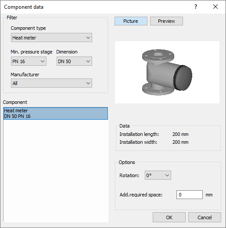Viewport: 226px width, 228px height.
Task: Click the heat meter 3D picture
Action: (x=167, y=72)
